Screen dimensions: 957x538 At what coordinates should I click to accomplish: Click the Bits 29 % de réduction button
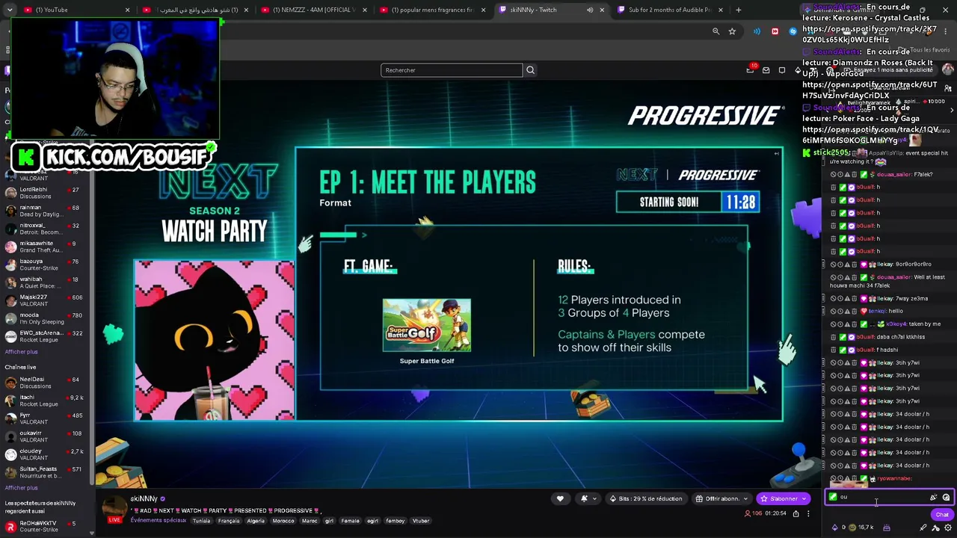pos(646,498)
